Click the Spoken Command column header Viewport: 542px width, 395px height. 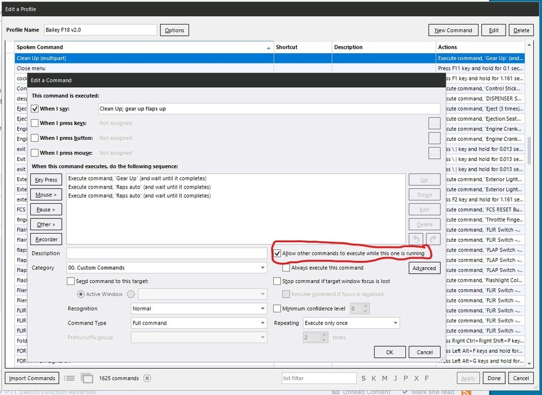coord(144,47)
